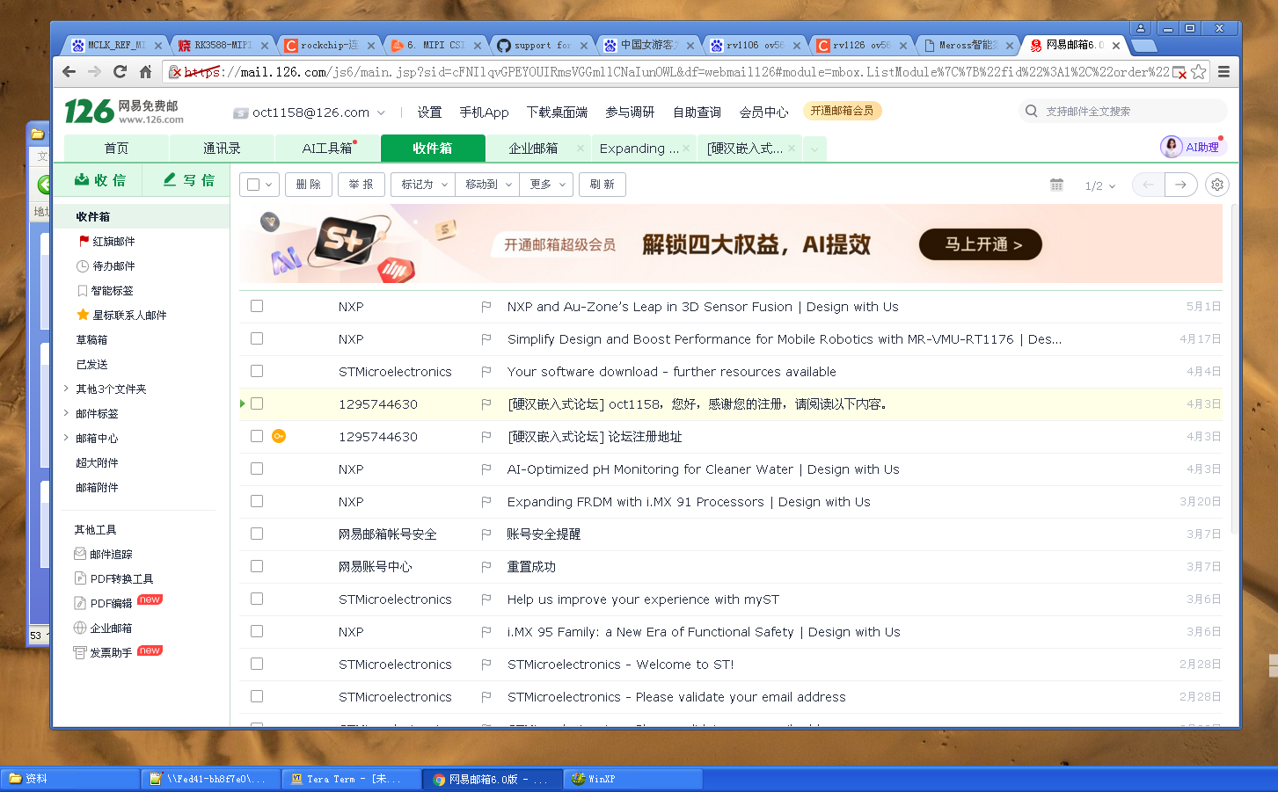This screenshot has height=792, width=1278.
Task: Open the 标记为 dropdown
Action: [423, 185]
